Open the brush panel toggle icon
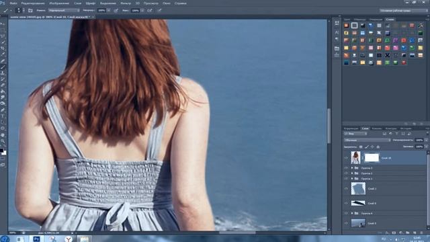The width and height of the screenshot is (430, 242). (30, 11)
